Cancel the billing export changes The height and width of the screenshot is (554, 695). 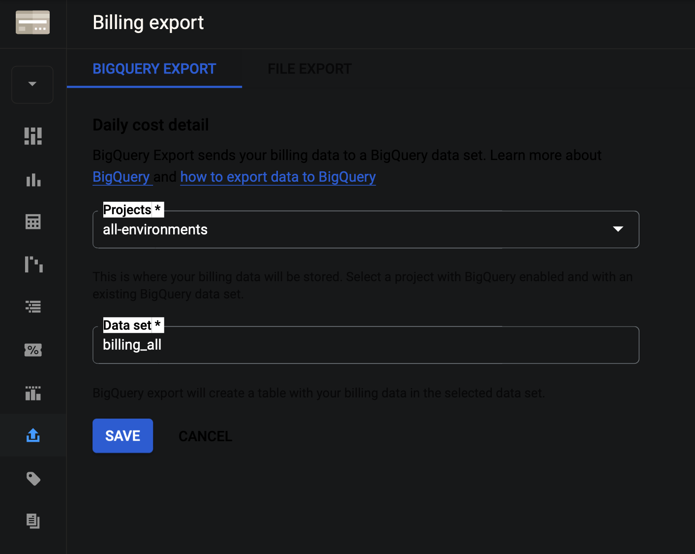pyautogui.click(x=206, y=436)
